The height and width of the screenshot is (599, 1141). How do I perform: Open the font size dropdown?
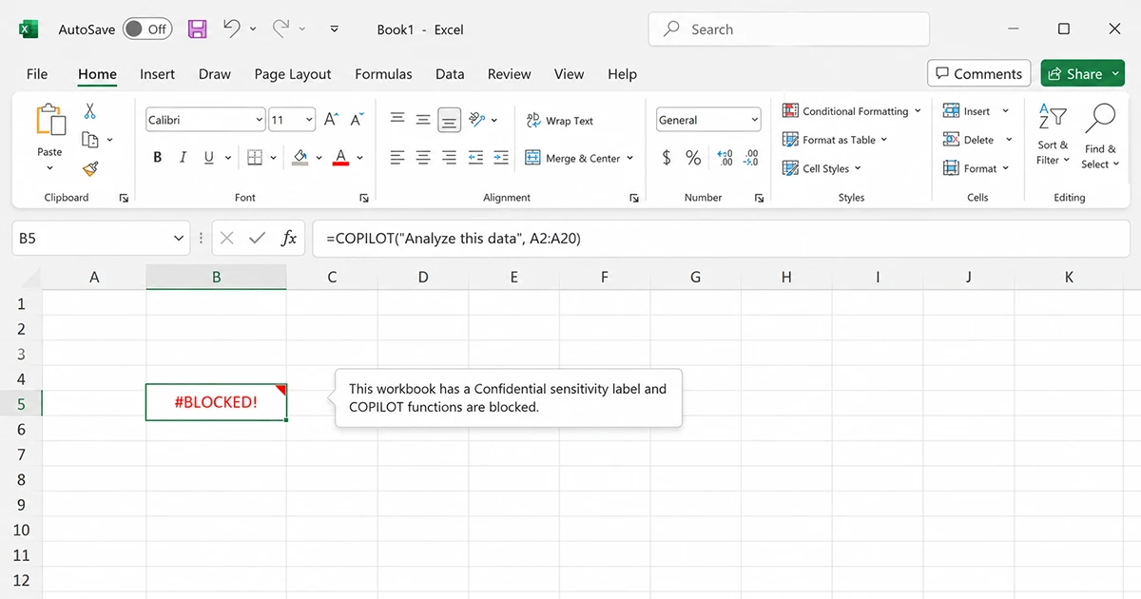[x=309, y=120]
